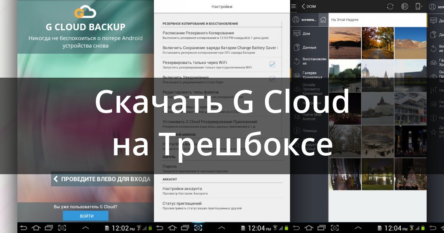Open Данные in the sidebar

309,48
